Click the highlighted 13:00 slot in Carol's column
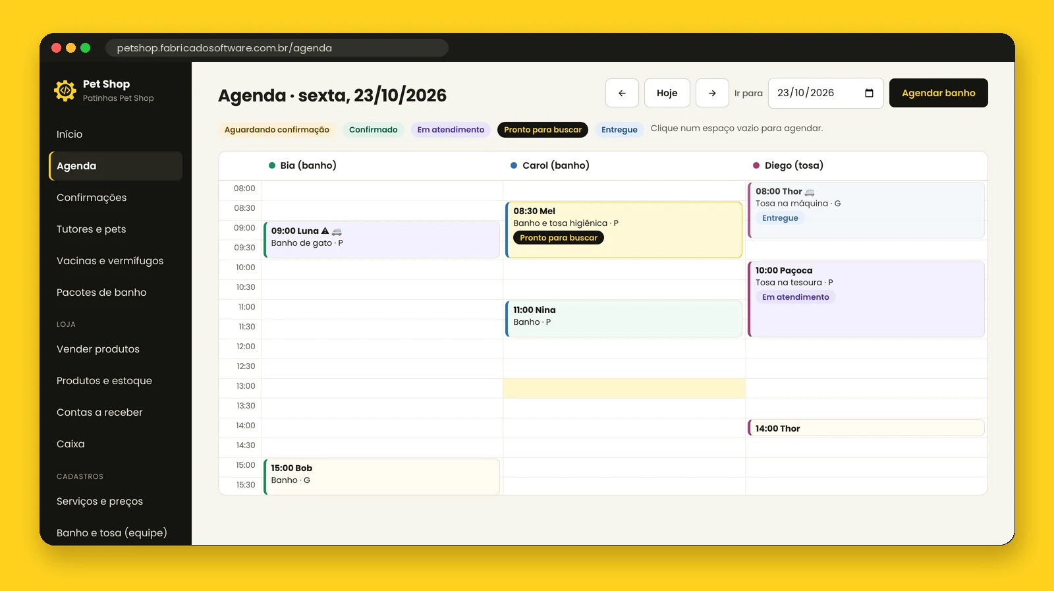This screenshot has height=591, width=1054. pyautogui.click(x=624, y=388)
